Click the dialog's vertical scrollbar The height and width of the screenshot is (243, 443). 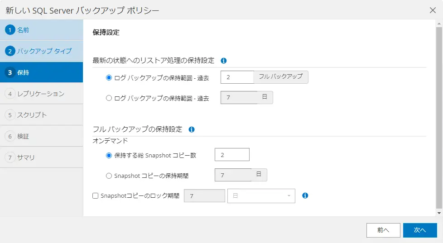click(439, 118)
